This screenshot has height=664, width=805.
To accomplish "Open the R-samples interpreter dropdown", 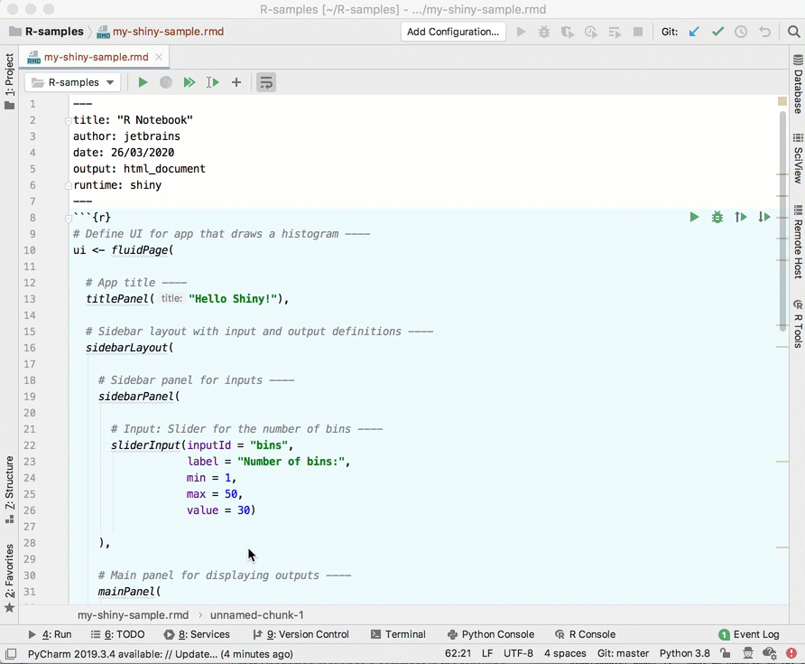I will tap(72, 82).
